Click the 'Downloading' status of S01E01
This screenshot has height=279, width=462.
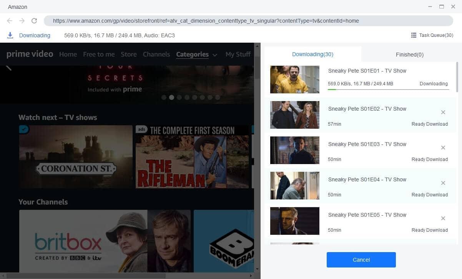pos(434,84)
